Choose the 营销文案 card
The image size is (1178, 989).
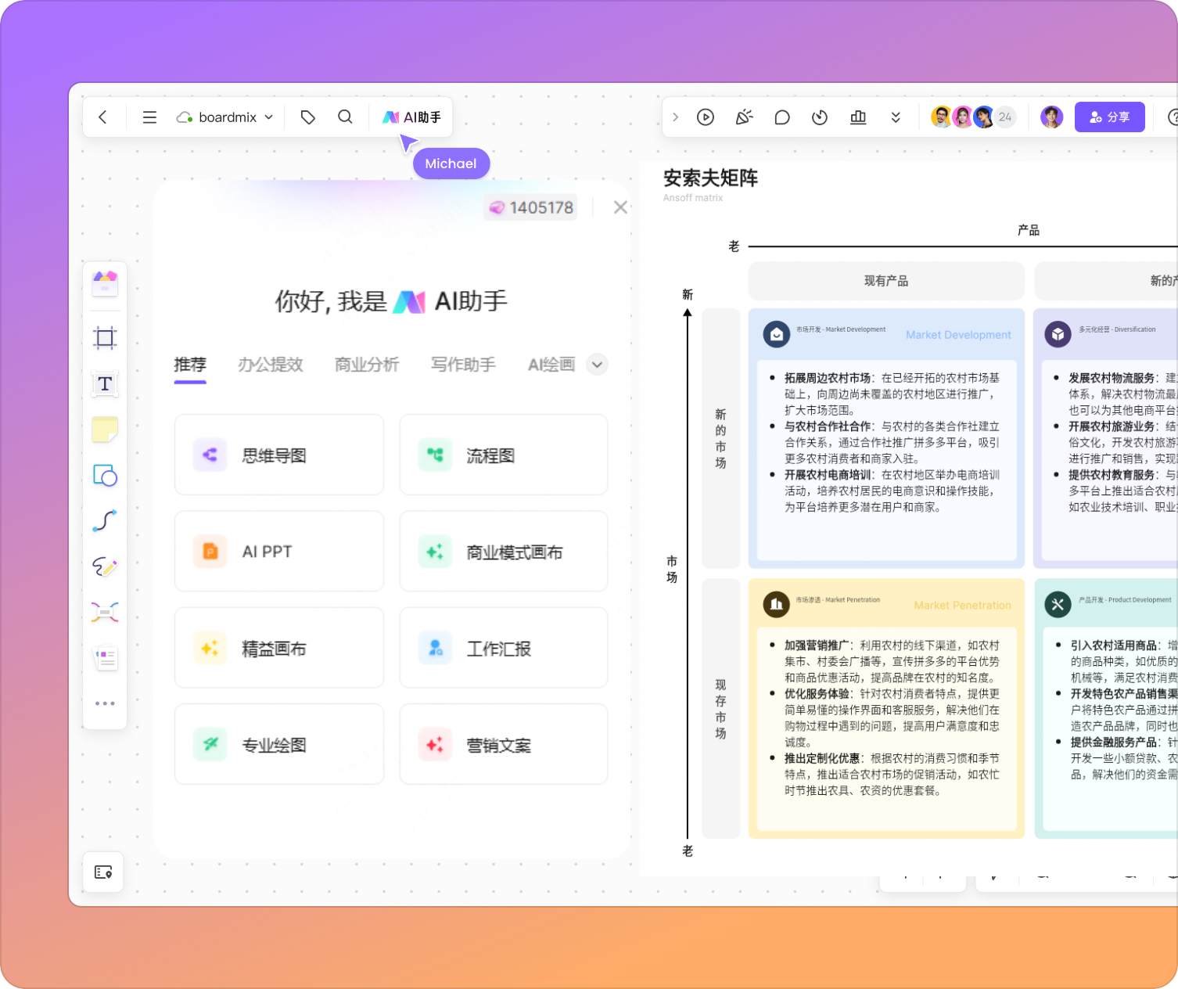[504, 744]
